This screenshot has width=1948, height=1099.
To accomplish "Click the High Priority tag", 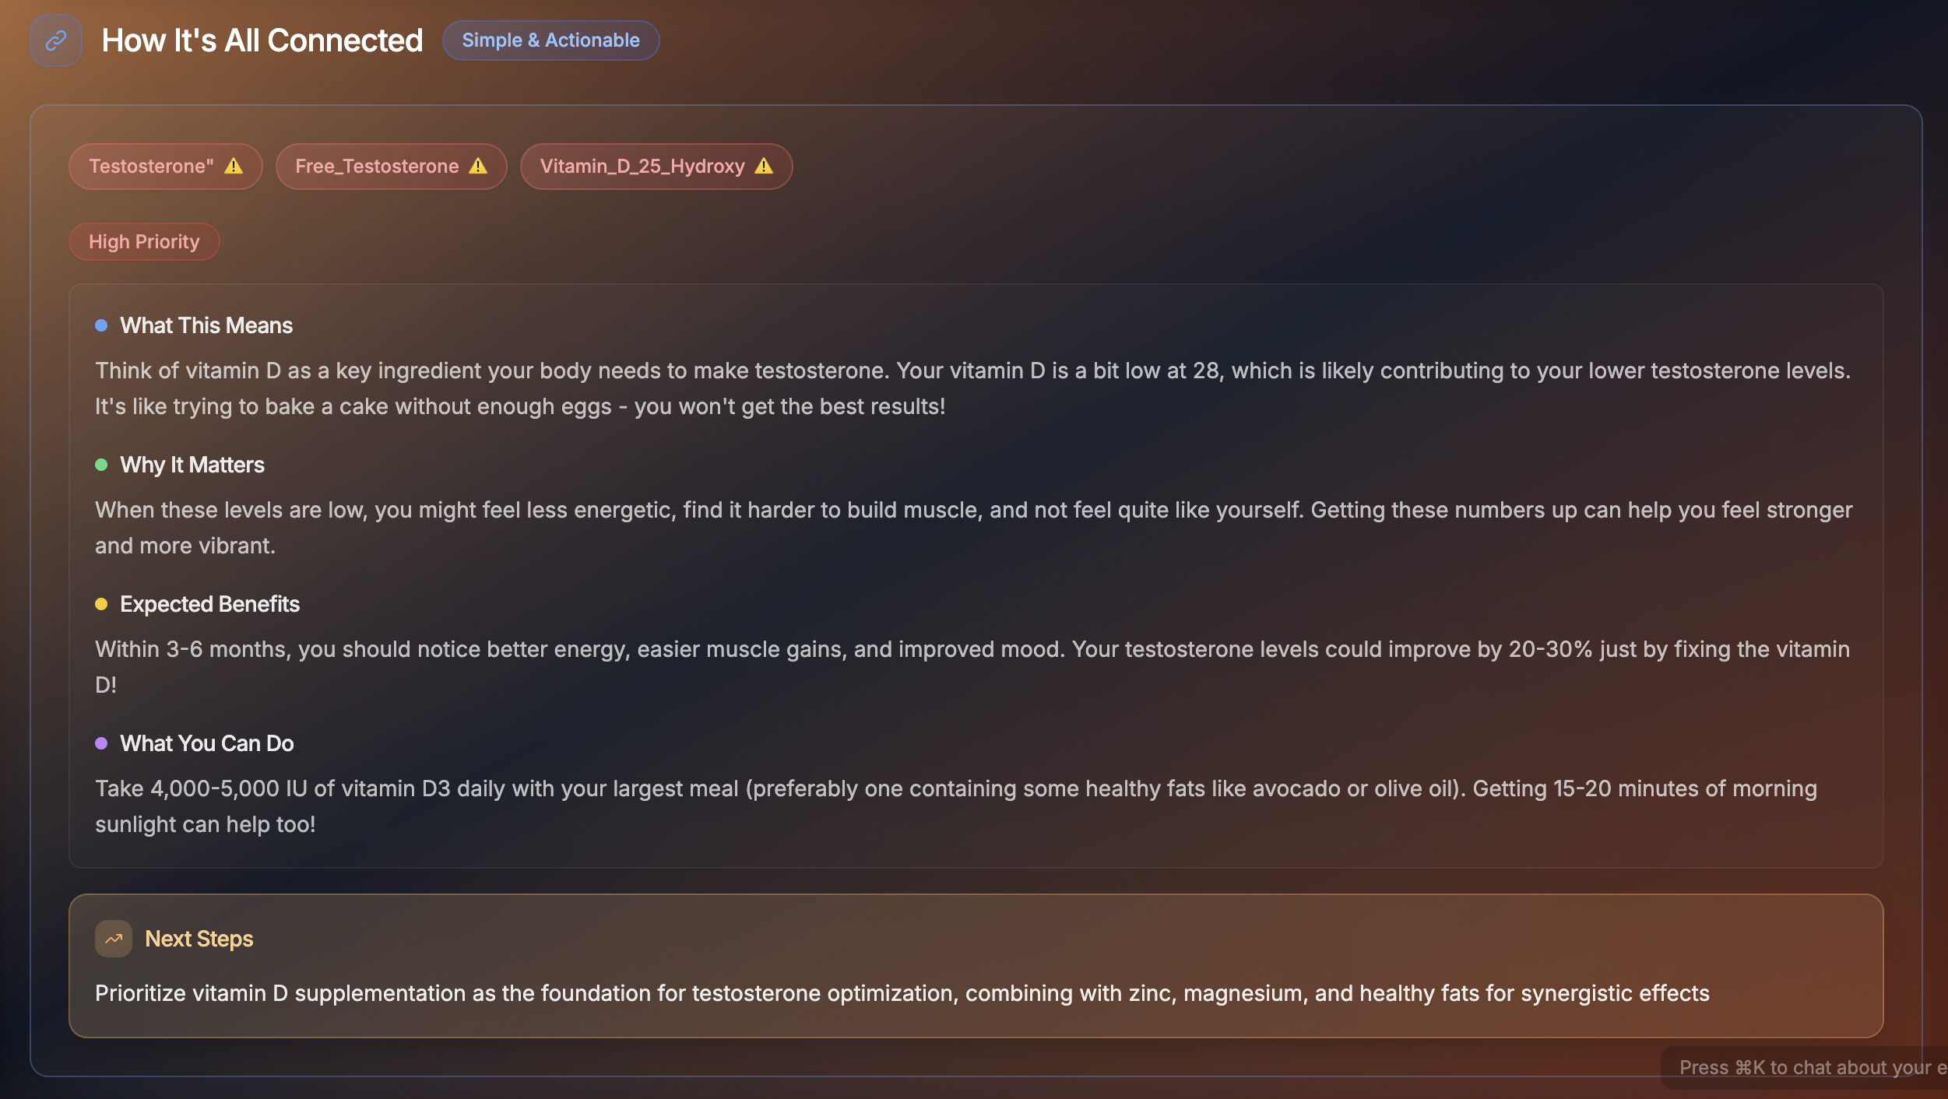I will 144,242.
